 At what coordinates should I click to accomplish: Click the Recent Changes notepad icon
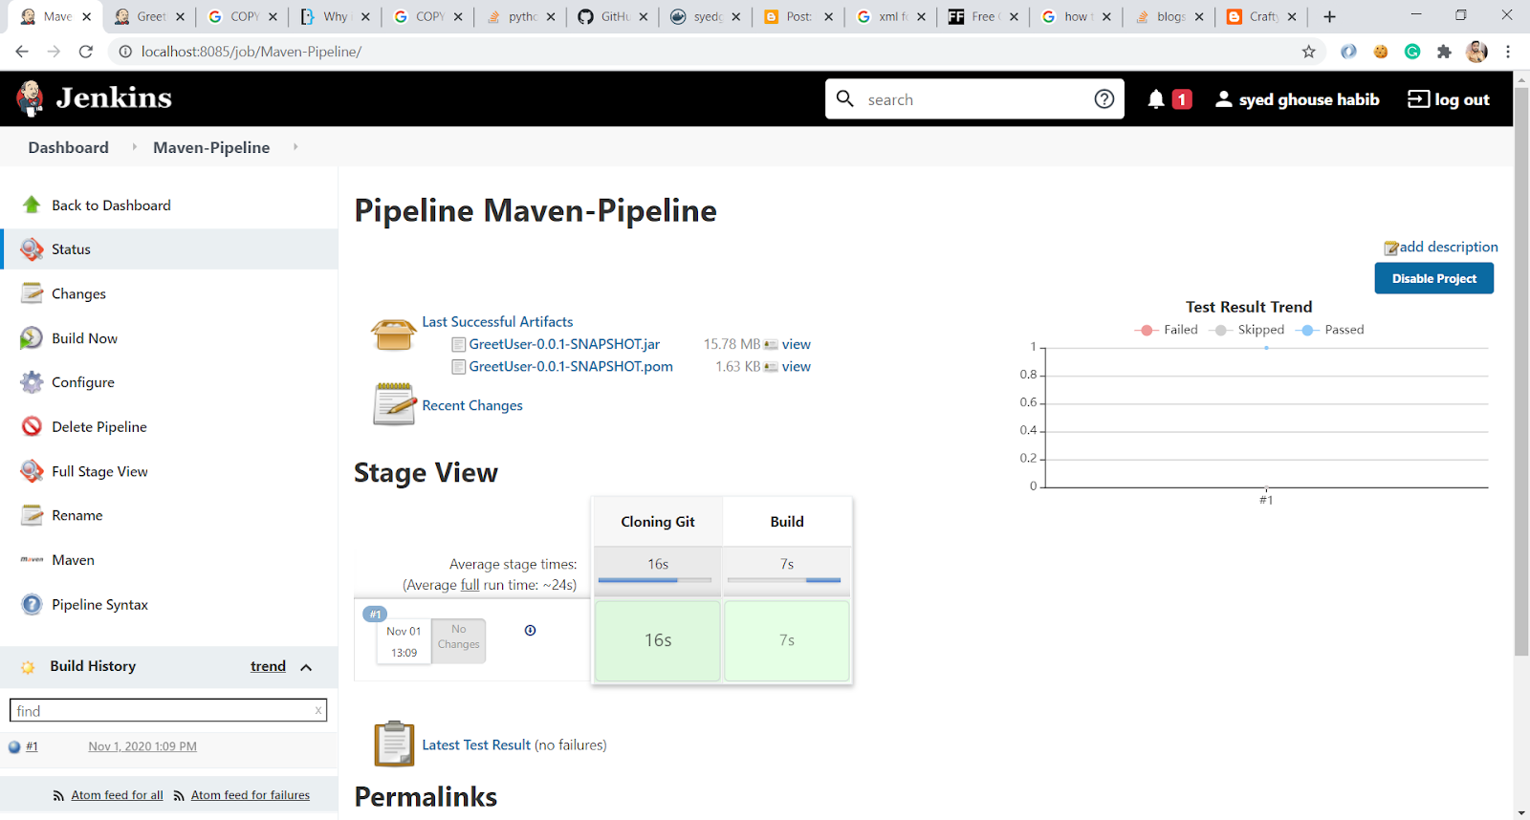pos(393,403)
